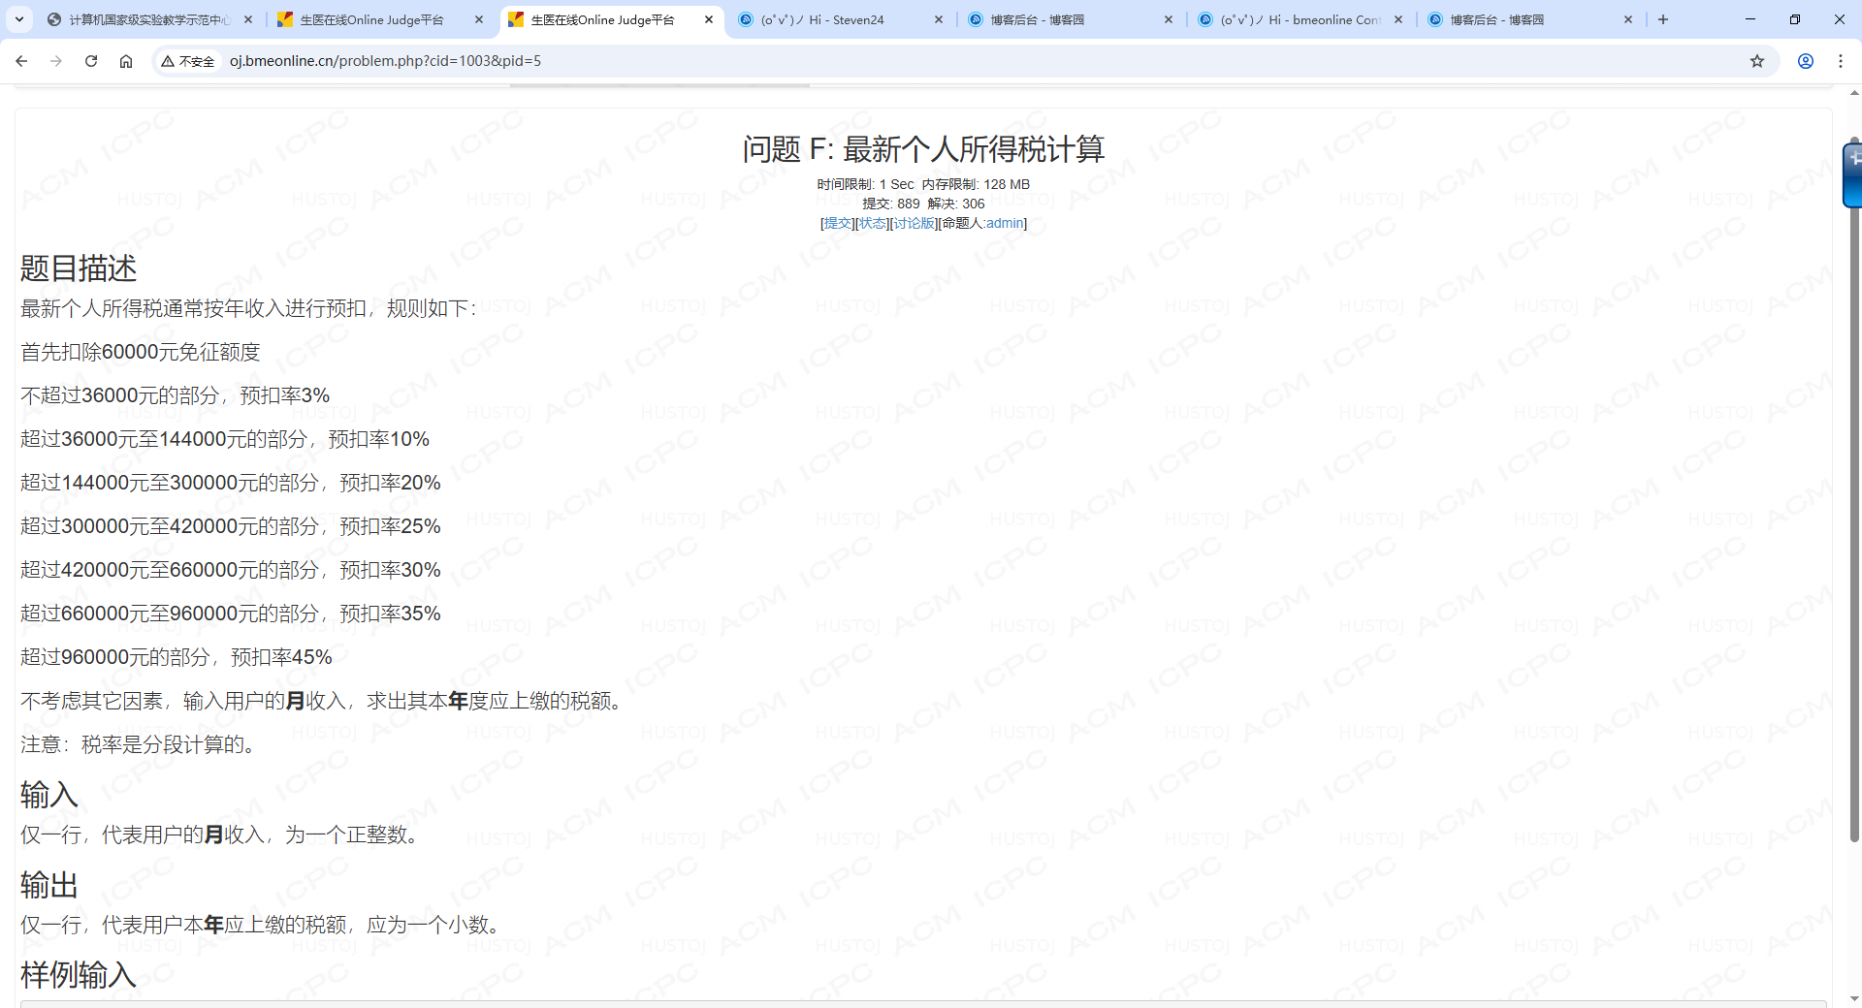Focus the address bar URL
The width and height of the screenshot is (1862, 1008).
(385, 61)
